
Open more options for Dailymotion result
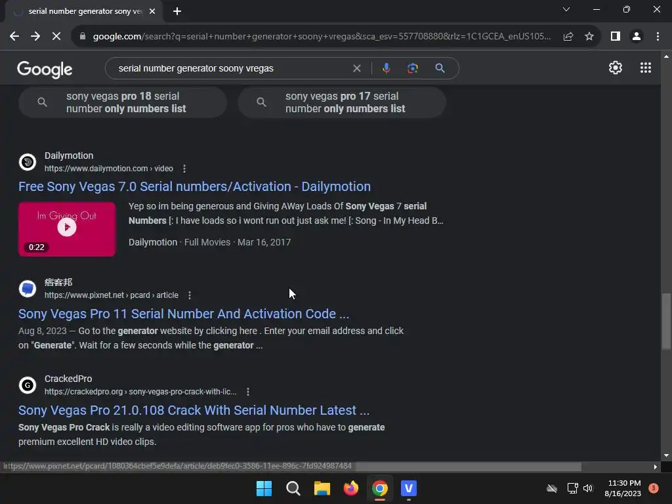coord(184,169)
